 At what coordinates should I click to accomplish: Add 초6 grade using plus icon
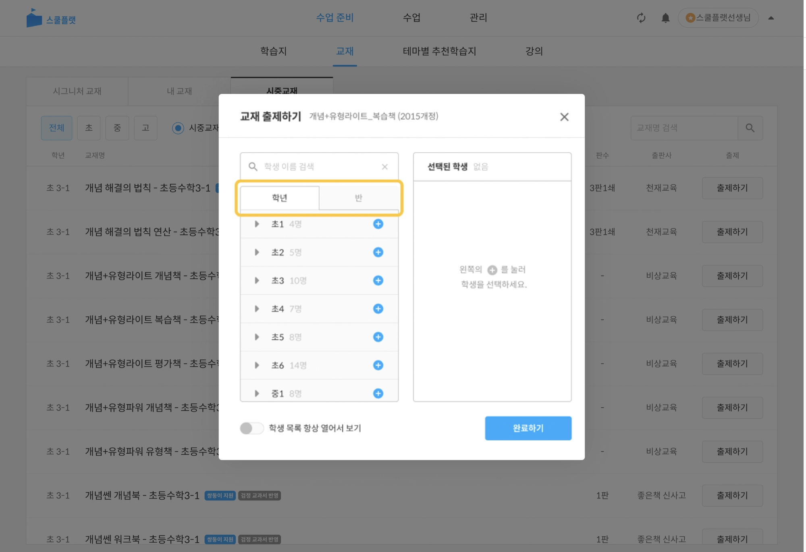point(378,365)
